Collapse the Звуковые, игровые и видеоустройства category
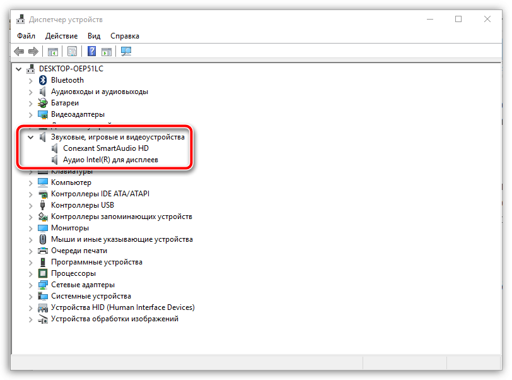The height and width of the screenshot is (380, 512). click(30, 136)
